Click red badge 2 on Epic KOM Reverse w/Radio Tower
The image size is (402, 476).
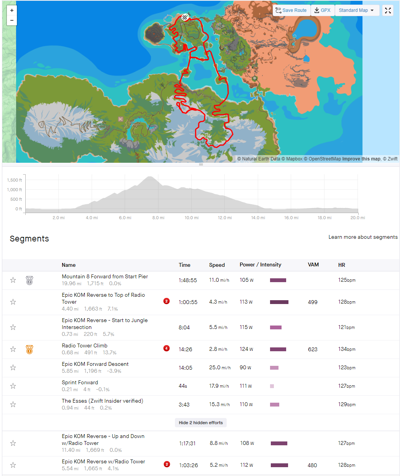[x=167, y=464]
